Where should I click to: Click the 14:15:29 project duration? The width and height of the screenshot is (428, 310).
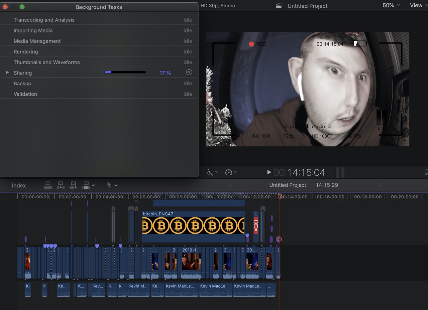tap(327, 185)
